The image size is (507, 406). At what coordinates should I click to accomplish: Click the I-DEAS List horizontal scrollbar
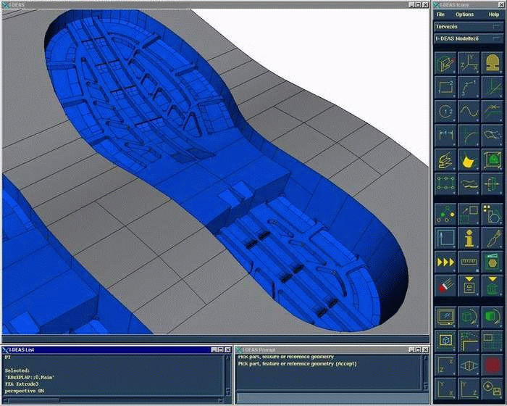tap(113, 400)
